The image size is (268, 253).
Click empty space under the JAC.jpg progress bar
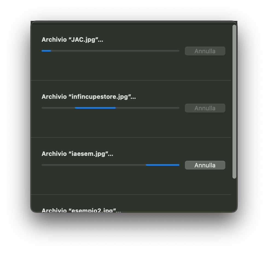(x=110, y=66)
